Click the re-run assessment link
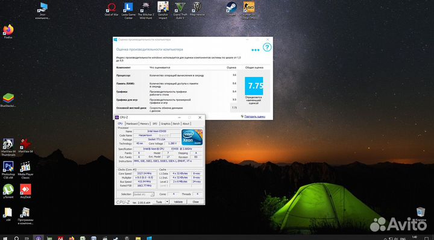This screenshot has height=240, width=434. coord(254,116)
